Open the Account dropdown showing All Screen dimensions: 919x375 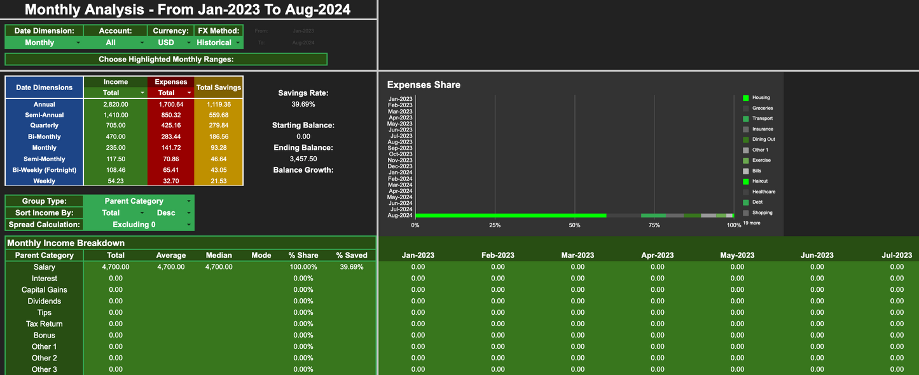click(x=115, y=43)
